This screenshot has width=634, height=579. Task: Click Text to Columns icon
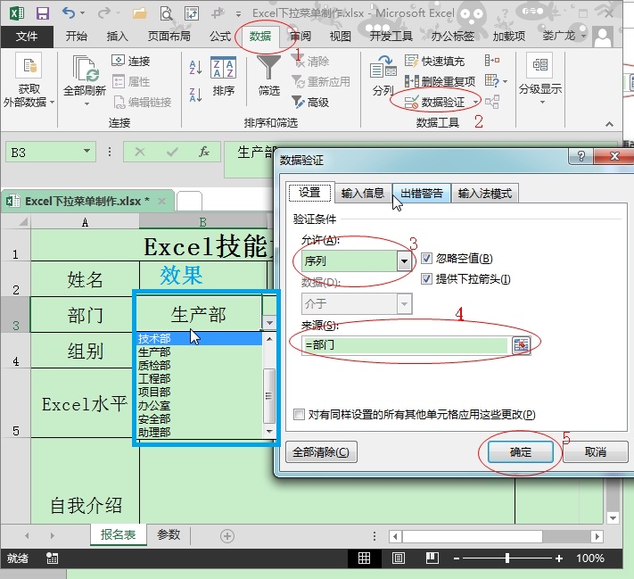coord(383,67)
